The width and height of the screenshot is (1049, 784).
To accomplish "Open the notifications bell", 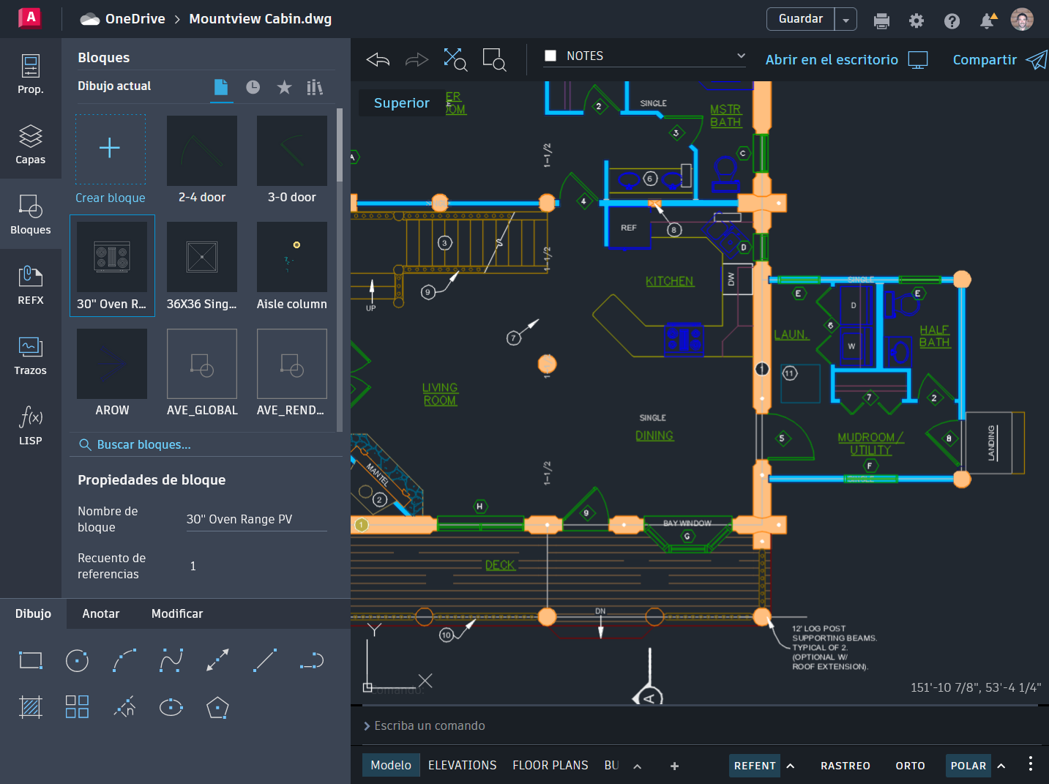I will (987, 20).
